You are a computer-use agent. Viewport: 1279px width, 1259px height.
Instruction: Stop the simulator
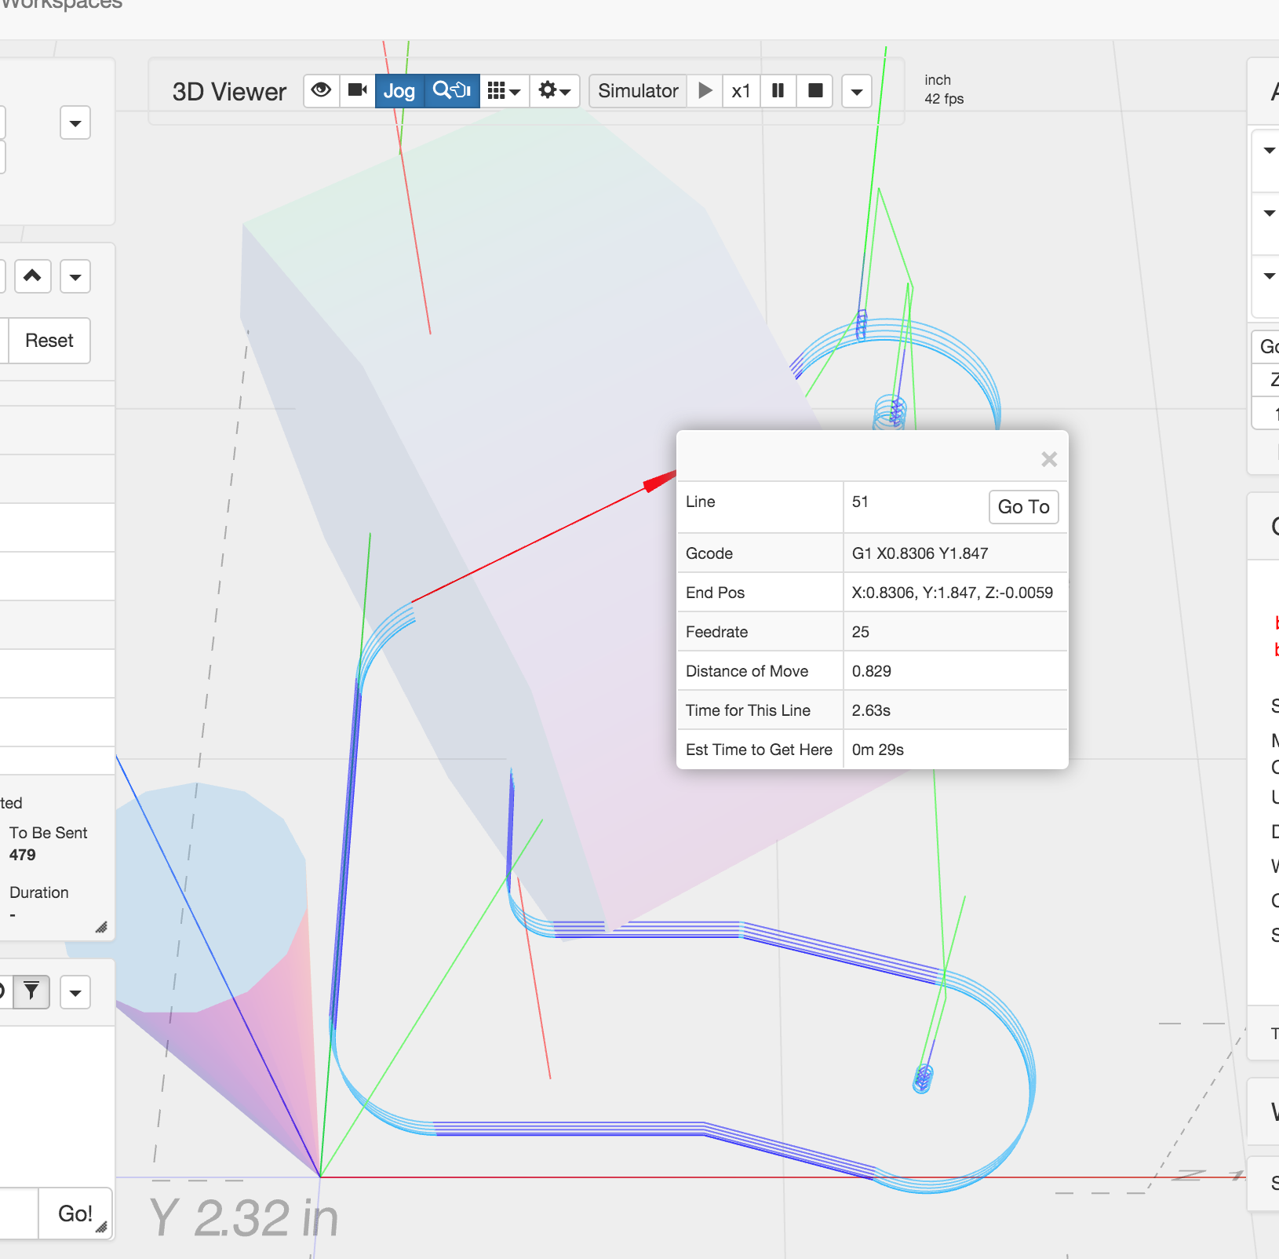pos(815,91)
